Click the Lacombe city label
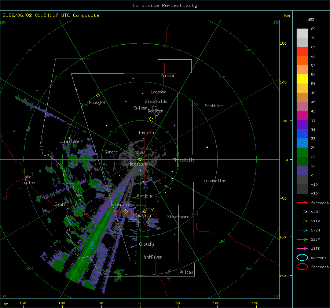Screen dimensions: 330x308 [158, 92]
